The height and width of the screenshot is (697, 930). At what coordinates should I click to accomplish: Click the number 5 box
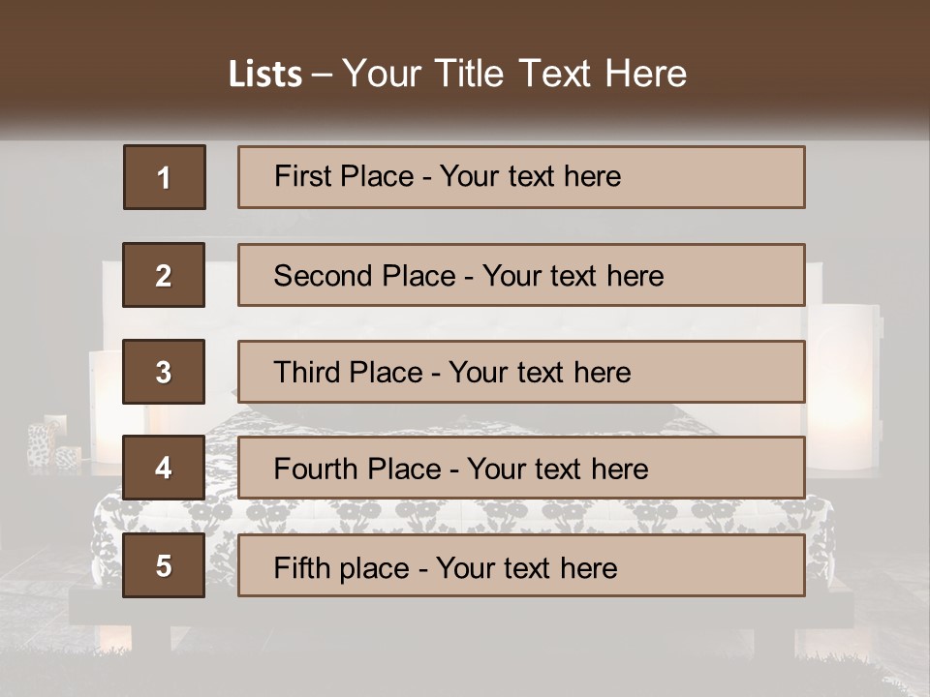click(164, 566)
